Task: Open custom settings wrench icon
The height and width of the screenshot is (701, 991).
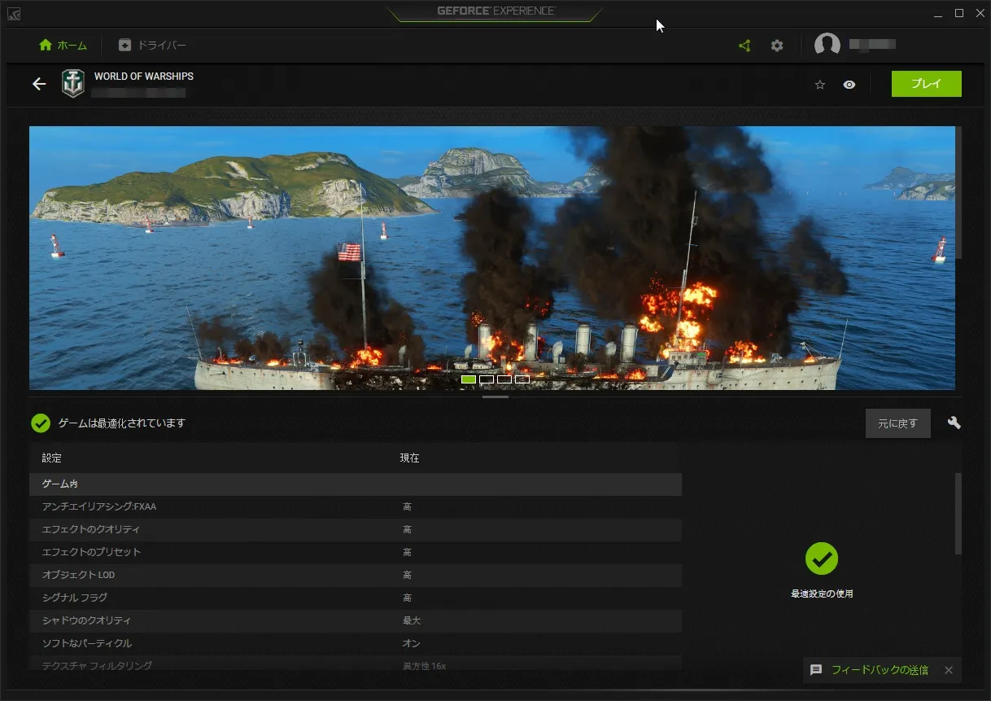Action: click(x=954, y=423)
